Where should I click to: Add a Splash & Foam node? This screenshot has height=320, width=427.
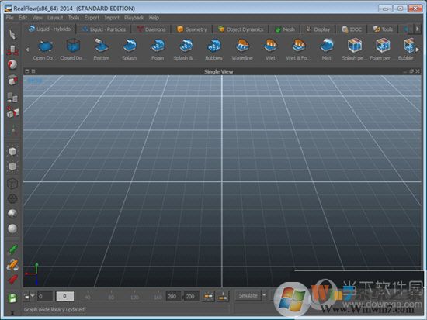point(186,50)
